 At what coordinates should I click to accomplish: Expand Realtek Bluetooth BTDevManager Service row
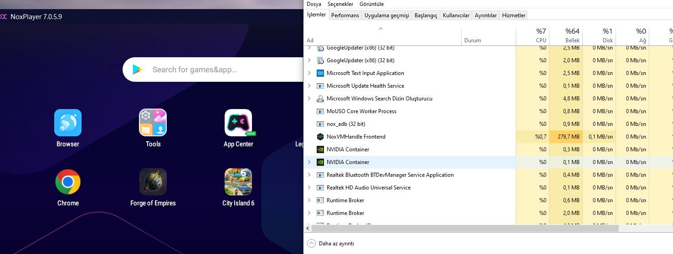pyautogui.click(x=309, y=174)
